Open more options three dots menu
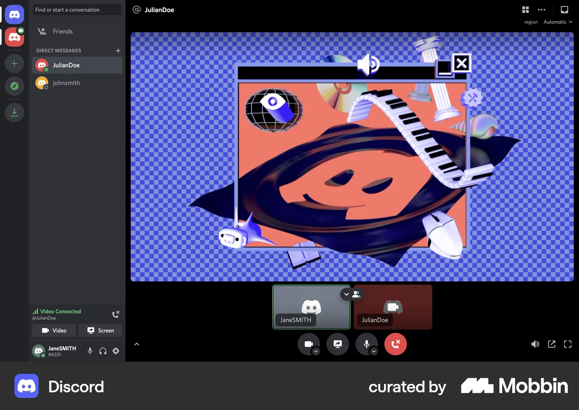This screenshot has height=410, width=579. (542, 10)
